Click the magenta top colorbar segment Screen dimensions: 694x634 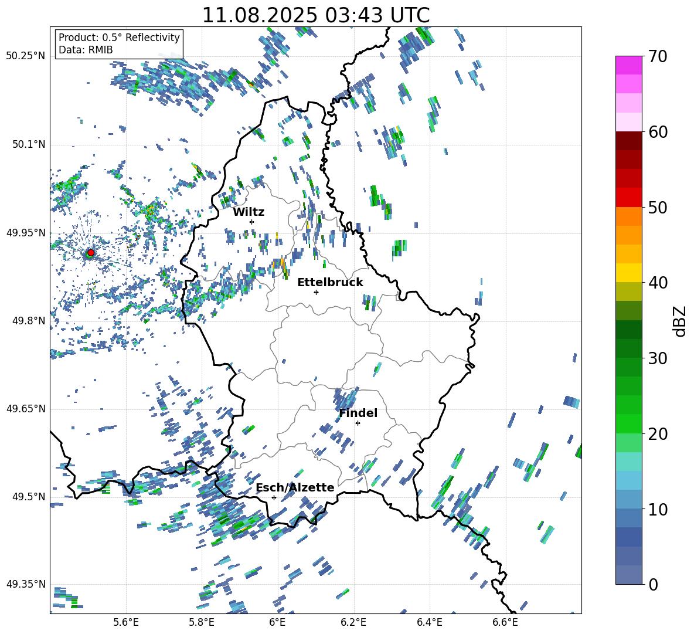click(x=629, y=65)
